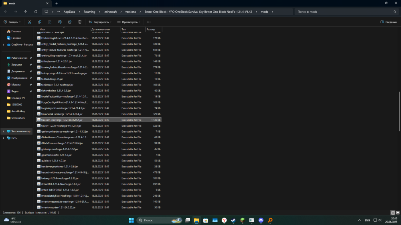The image size is (401, 225).
Task: Click versions in breadcrumb path
Action: [130, 12]
